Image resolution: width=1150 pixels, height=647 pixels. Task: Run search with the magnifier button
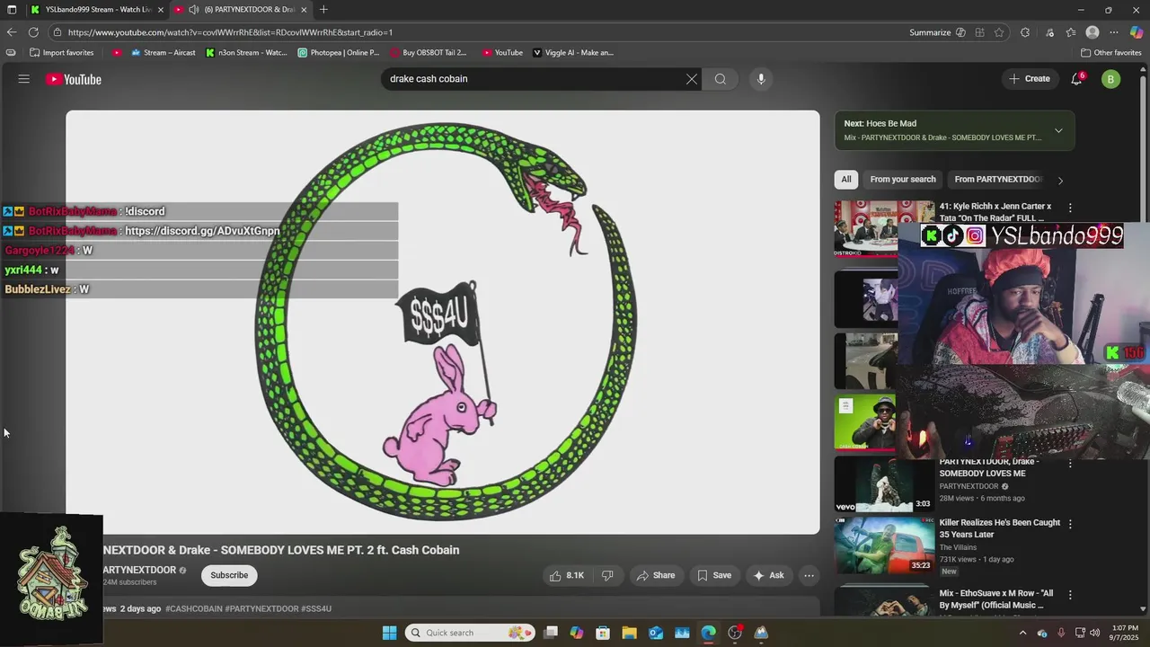click(721, 79)
